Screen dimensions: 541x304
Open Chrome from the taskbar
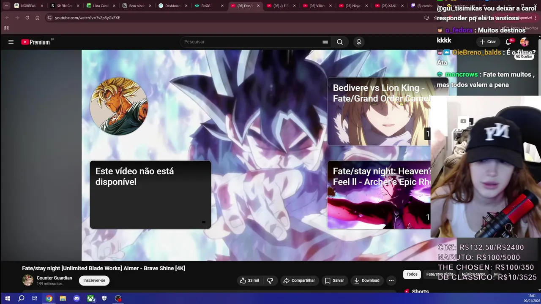(49, 299)
